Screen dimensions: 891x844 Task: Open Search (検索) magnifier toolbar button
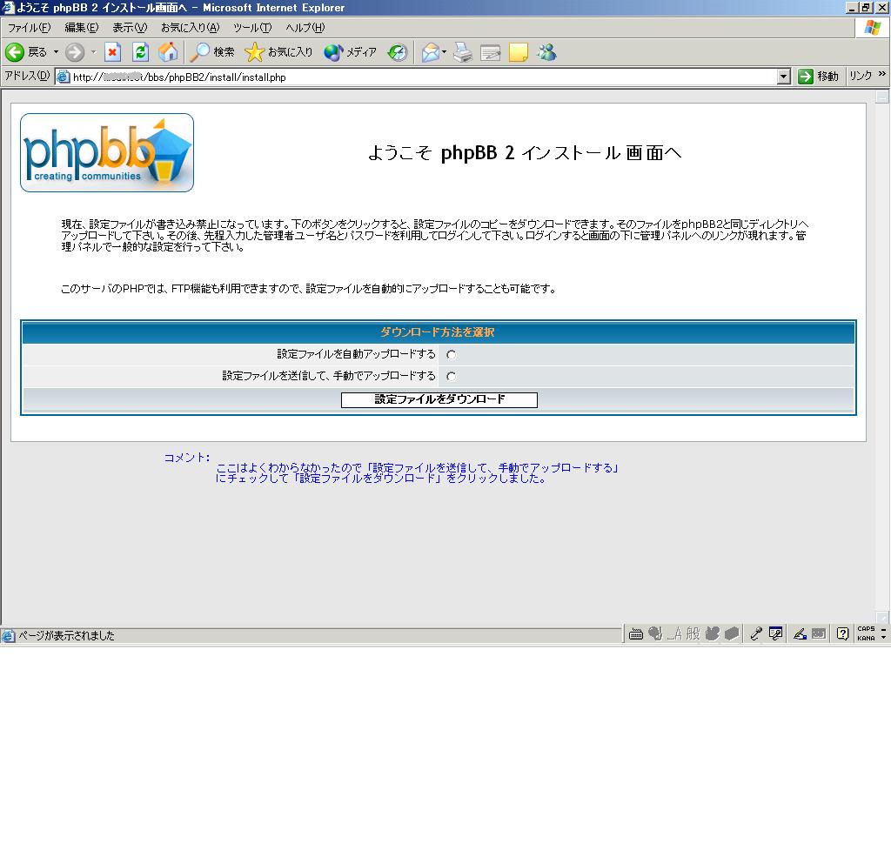click(211, 52)
